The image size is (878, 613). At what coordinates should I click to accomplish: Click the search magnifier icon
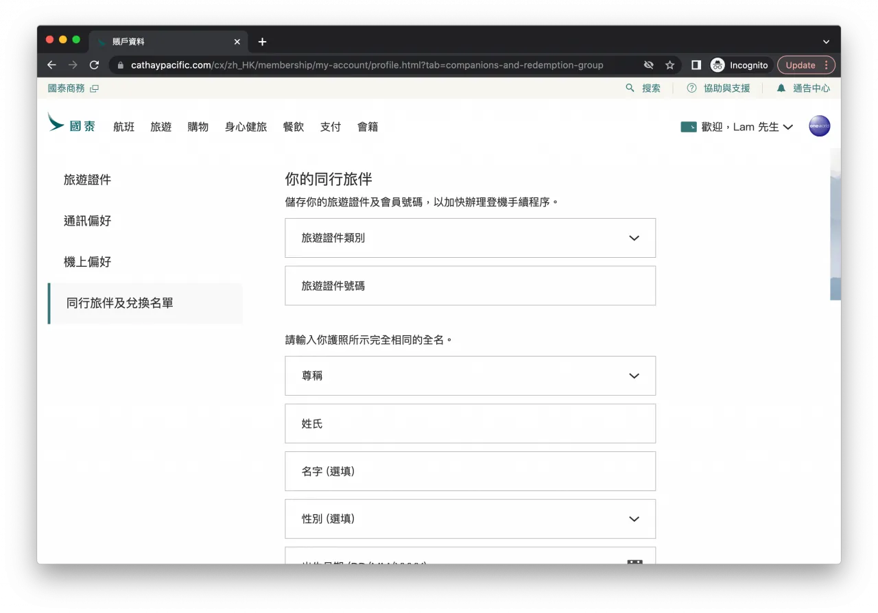click(630, 88)
